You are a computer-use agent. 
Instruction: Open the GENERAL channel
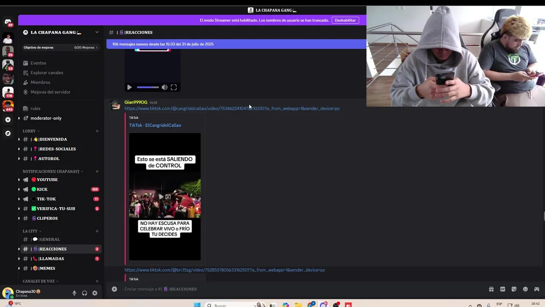(60, 239)
